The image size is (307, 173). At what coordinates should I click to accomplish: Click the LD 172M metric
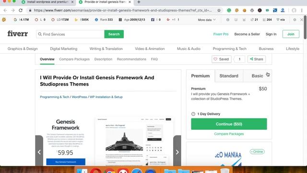click(x=60, y=20)
